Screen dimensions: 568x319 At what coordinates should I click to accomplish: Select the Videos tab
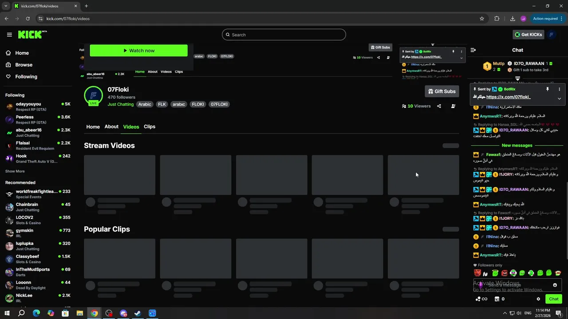(x=131, y=127)
